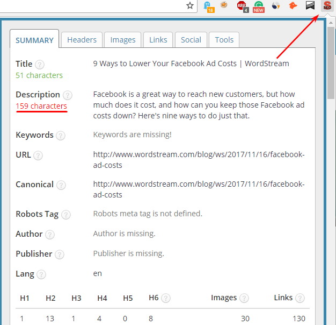336x325 pixels.
Task: Click help icon next to Publisher
Action: point(60,255)
